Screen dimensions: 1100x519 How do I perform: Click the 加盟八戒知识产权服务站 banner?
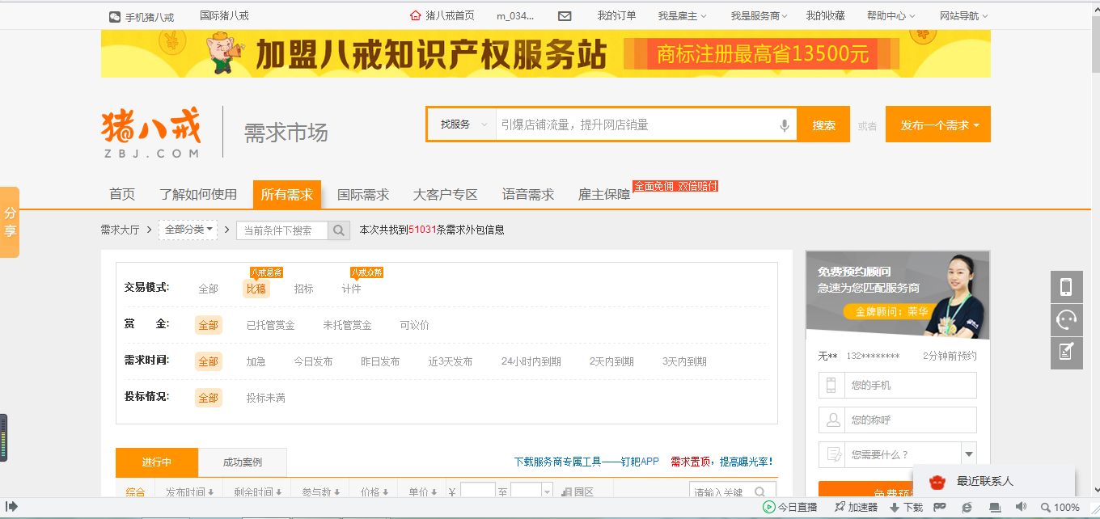click(546, 54)
